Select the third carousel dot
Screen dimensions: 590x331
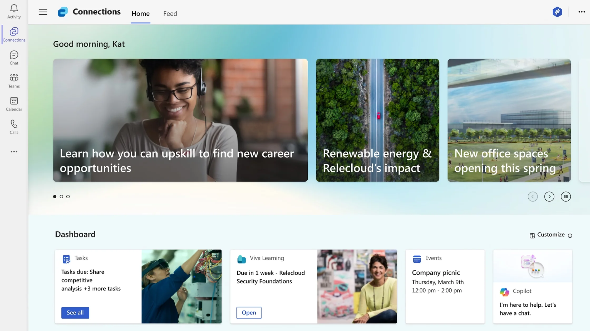(x=68, y=196)
